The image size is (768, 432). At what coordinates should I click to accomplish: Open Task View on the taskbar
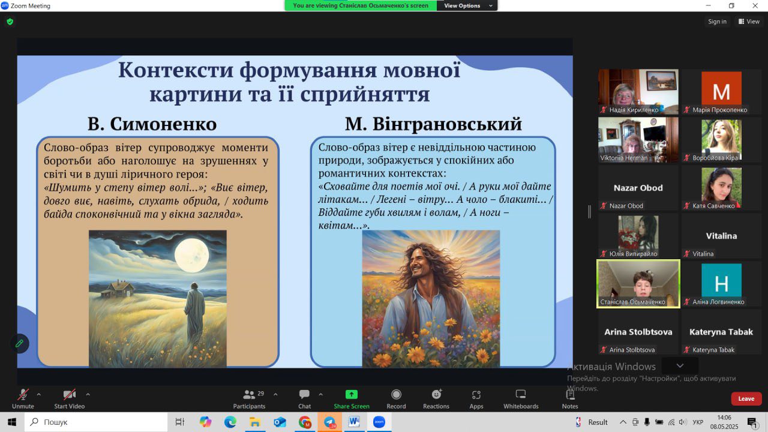pyautogui.click(x=179, y=422)
